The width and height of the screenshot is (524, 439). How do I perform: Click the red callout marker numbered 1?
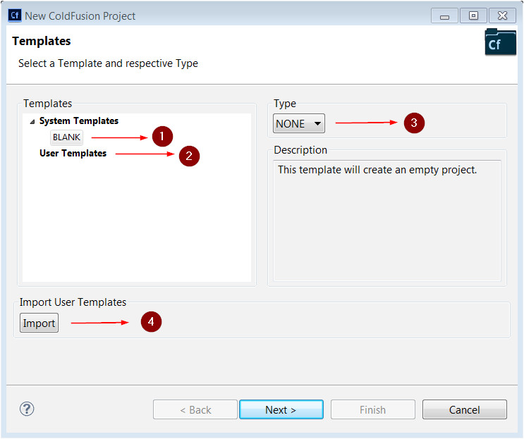point(162,137)
